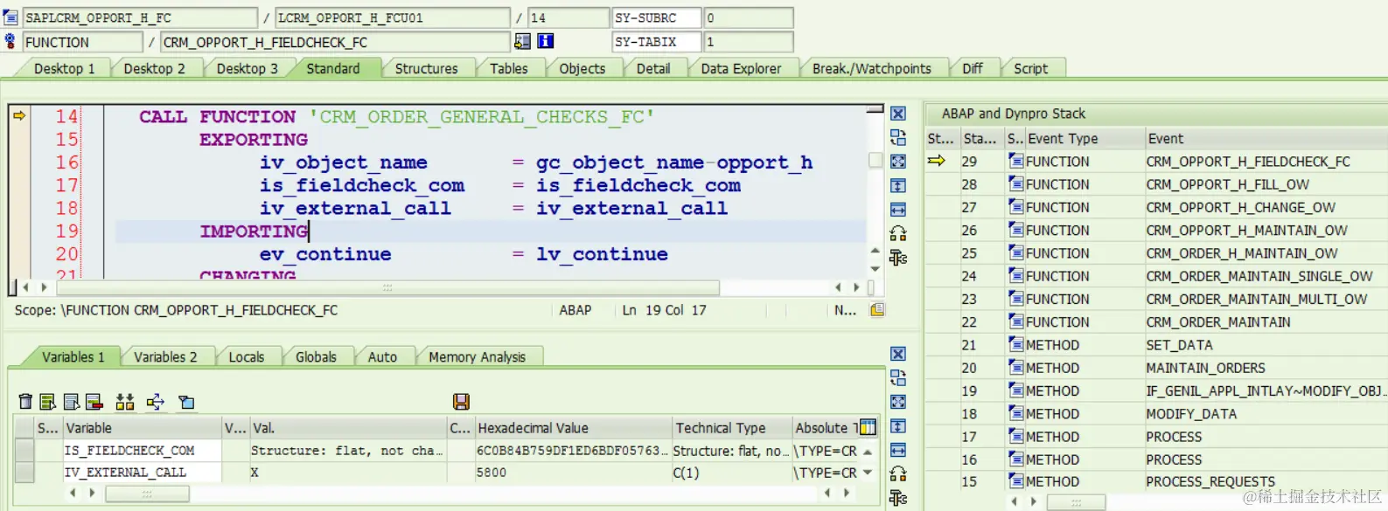1388x511 pixels.
Task: Click the binoculars-style icon in Variables toolbar
Action: [x=125, y=402]
